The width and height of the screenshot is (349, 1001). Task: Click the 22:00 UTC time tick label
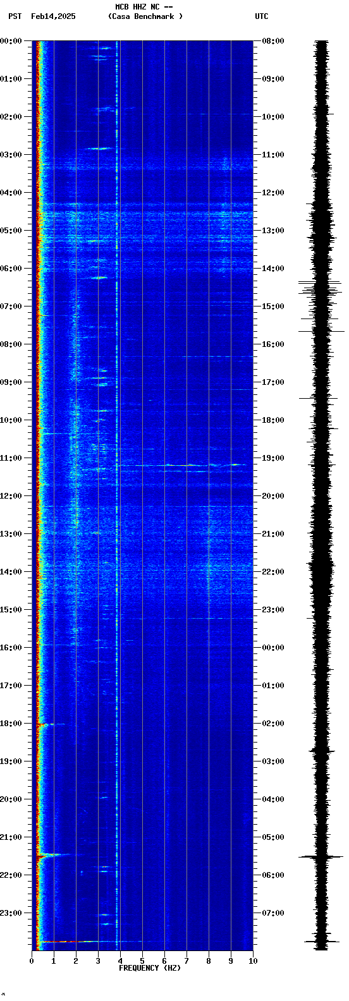coord(273,572)
